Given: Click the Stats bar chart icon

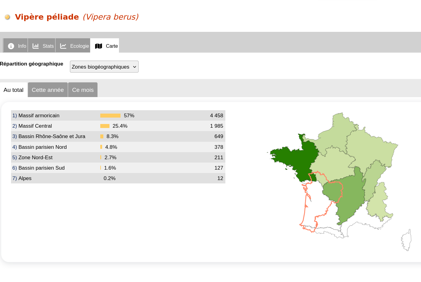Looking at the screenshot, I should (36, 46).
